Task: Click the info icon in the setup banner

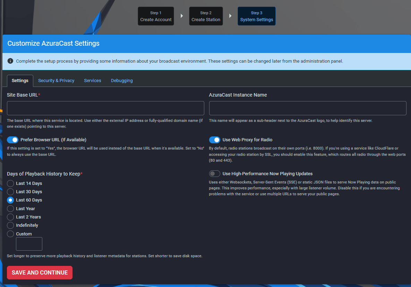Action: coord(10,61)
